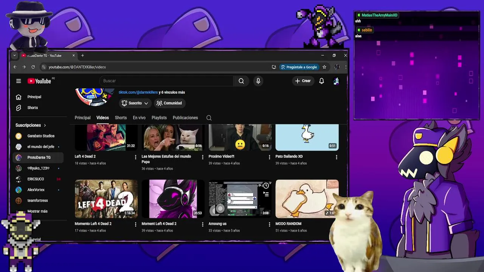
Task: Go forward with browser forward arrow
Action: coord(24,67)
